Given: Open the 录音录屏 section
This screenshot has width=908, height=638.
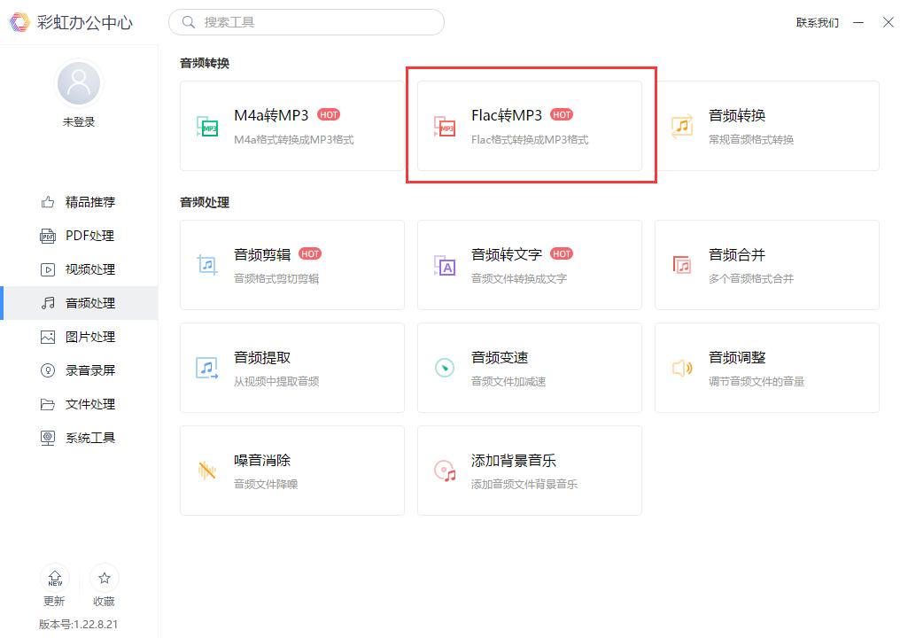Looking at the screenshot, I should (79, 370).
